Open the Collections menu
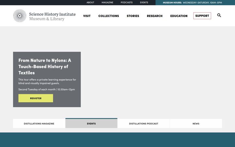The image size is (235, 147). [x=108, y=16]
